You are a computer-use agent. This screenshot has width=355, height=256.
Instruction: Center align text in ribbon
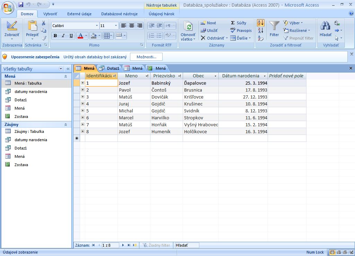coord(131,26)
